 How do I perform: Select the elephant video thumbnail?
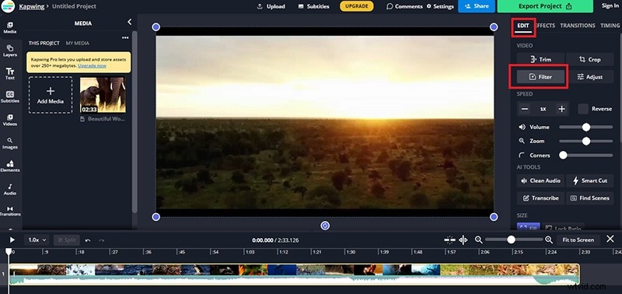[x=103, y=95]
